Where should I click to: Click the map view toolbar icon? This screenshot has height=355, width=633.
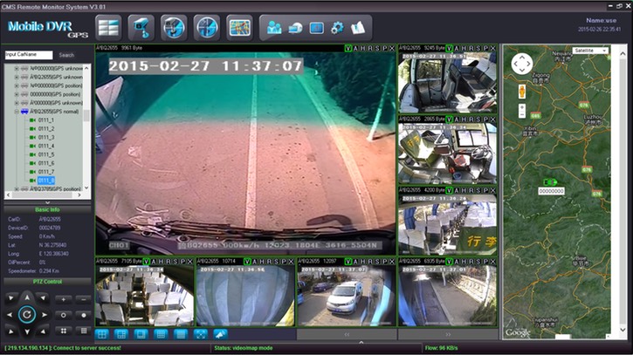(239, 25)
